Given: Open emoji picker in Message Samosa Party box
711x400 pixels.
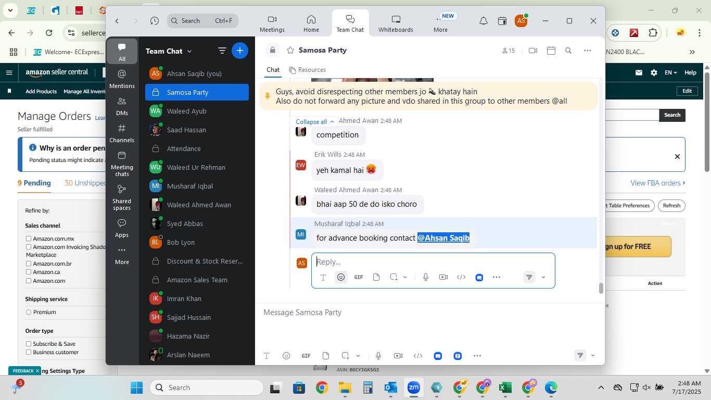Looking at the screenshot, I should click(286, 356).
